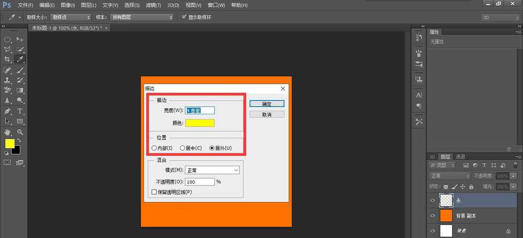Open the Character panel icon

coord(419,96)
